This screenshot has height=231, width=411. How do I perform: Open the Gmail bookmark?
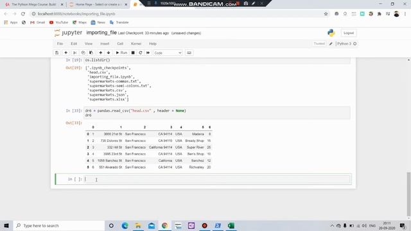38,22
